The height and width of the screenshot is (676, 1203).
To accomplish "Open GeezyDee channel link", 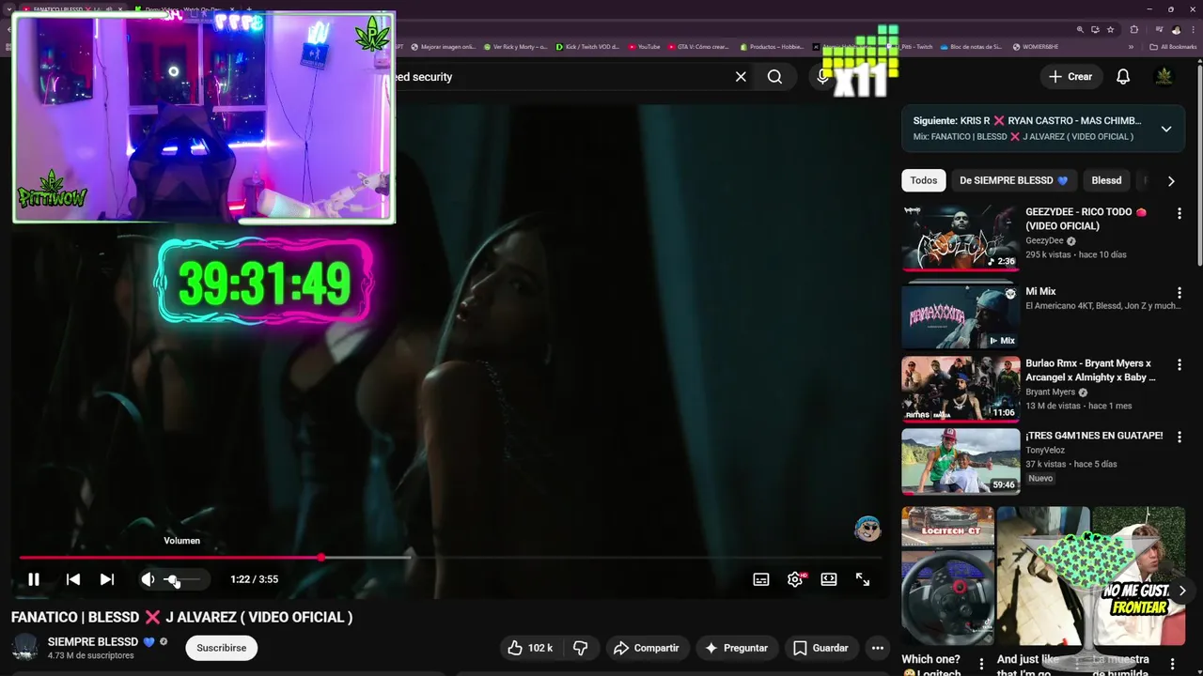I will point(1044,241).
